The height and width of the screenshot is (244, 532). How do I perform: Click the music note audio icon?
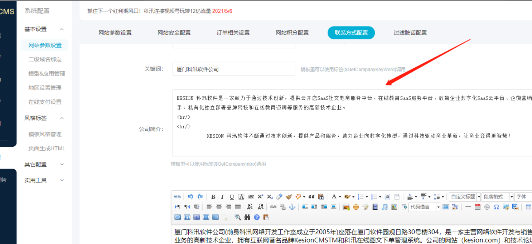385,207
